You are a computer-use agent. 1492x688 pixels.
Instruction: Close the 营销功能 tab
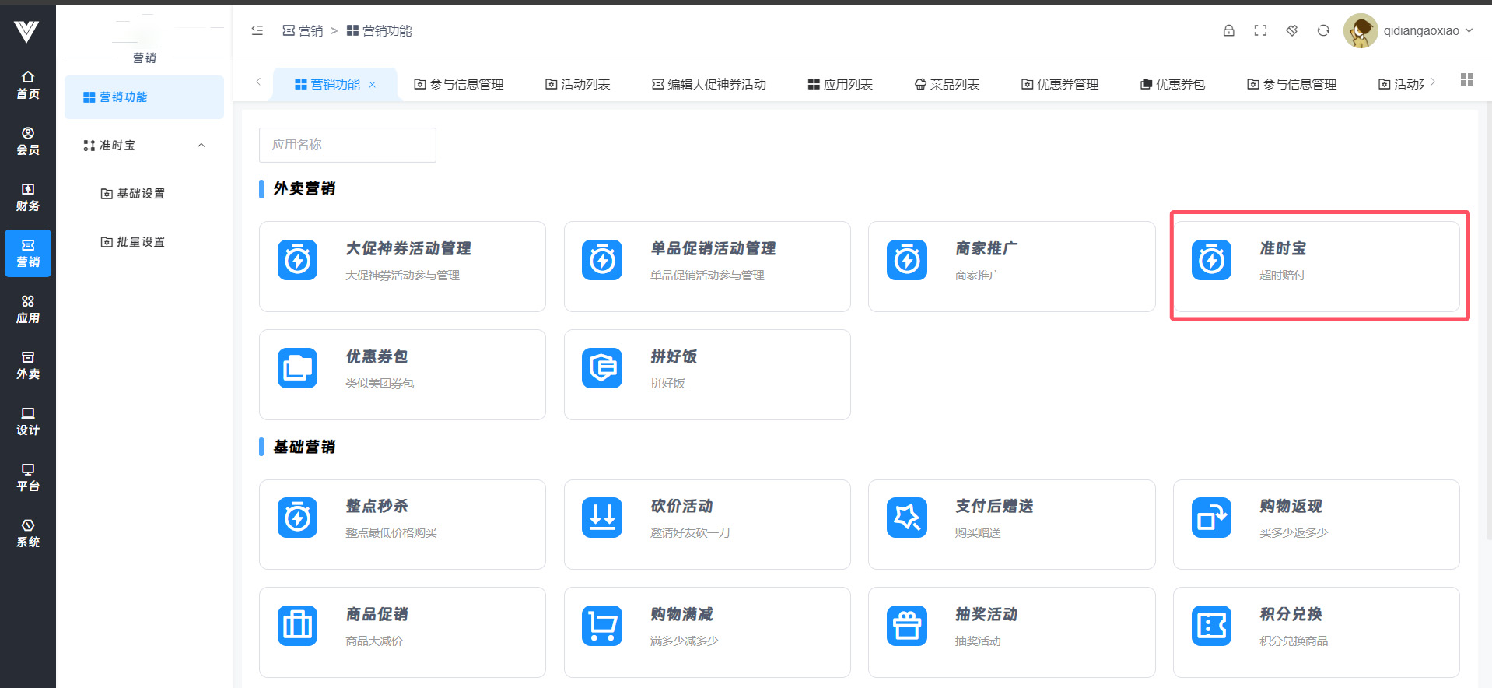pos(373,85)
